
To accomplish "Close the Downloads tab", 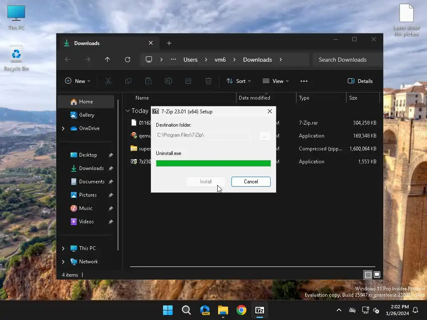I will click(x=151, y=43).
